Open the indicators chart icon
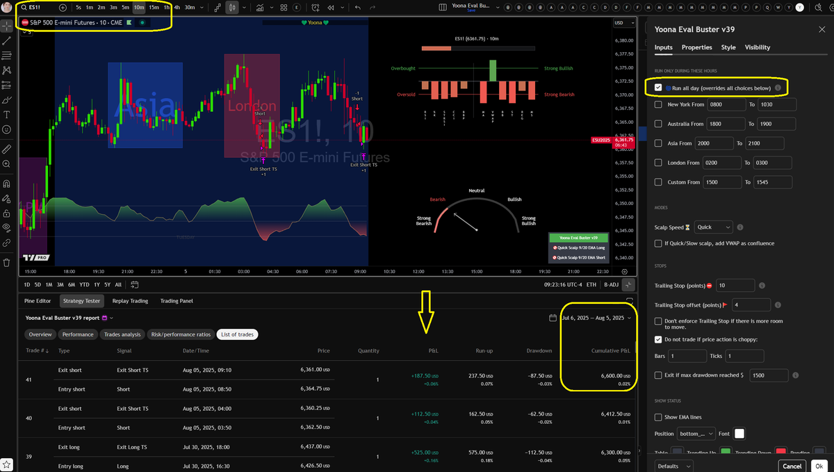 (260, 8)
